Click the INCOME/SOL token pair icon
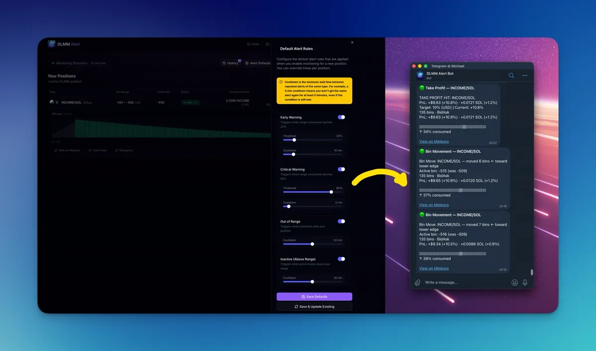 54,102
